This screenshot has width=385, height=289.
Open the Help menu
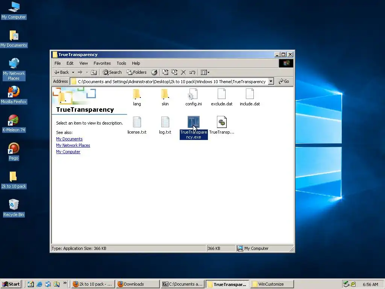pos(136,63)
